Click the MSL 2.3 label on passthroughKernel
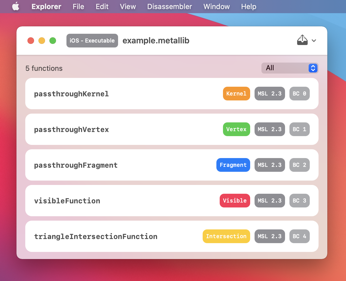This screenshot has height=281, width=346. tap(270, 94)
